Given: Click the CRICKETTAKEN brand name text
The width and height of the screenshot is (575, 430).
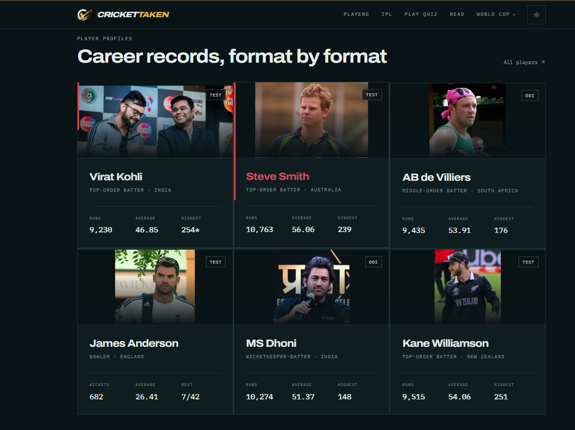Looking at the screenshot, I should (133, 14).
